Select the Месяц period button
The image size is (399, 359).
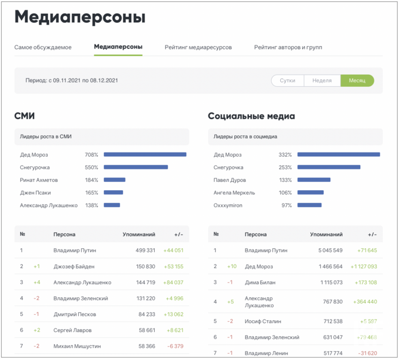tap(357, 81)
